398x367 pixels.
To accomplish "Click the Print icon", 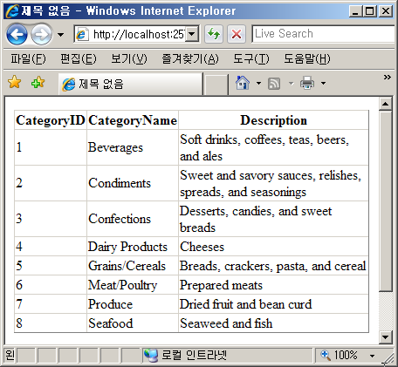I will coord(307,83).
